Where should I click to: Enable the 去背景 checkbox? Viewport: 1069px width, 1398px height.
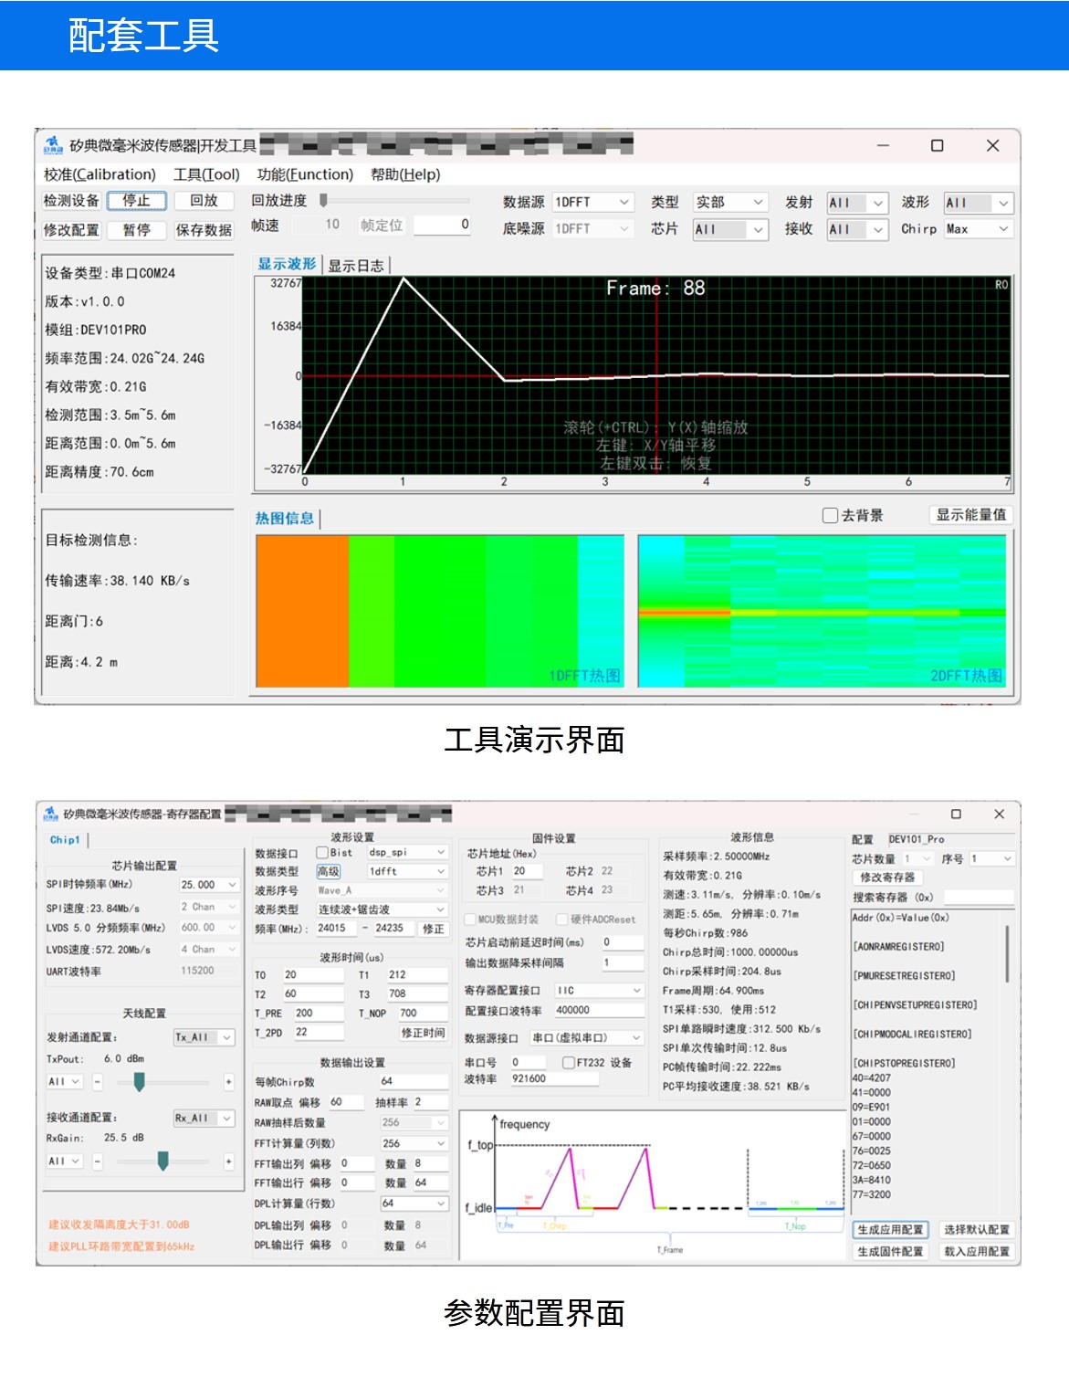(x=830, y=516)
